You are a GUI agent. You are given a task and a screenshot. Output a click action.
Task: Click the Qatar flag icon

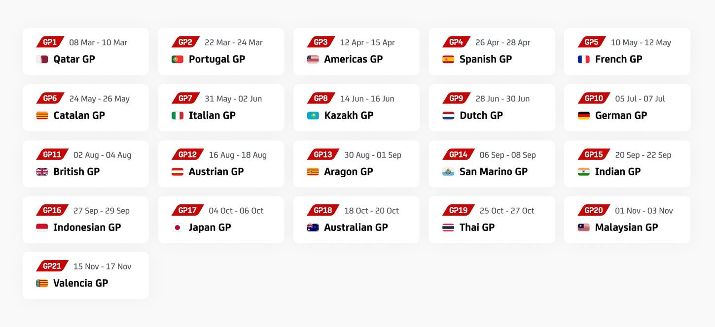[x=42, y=60]
